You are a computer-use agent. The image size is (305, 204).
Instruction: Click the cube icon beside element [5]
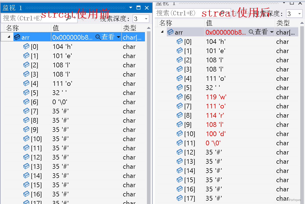(x=26, y=92)
